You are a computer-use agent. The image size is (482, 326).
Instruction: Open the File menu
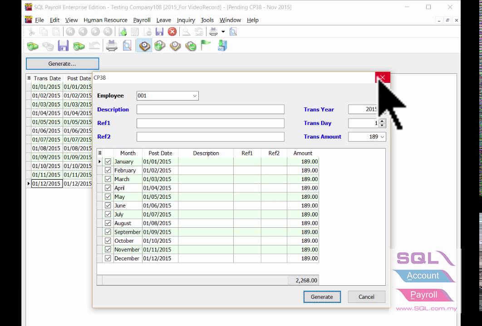[x=39, y=20]
